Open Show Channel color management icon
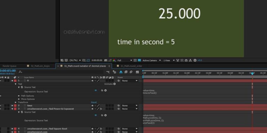267x133 pixels. pyautogui.click(x=114, y=60)
